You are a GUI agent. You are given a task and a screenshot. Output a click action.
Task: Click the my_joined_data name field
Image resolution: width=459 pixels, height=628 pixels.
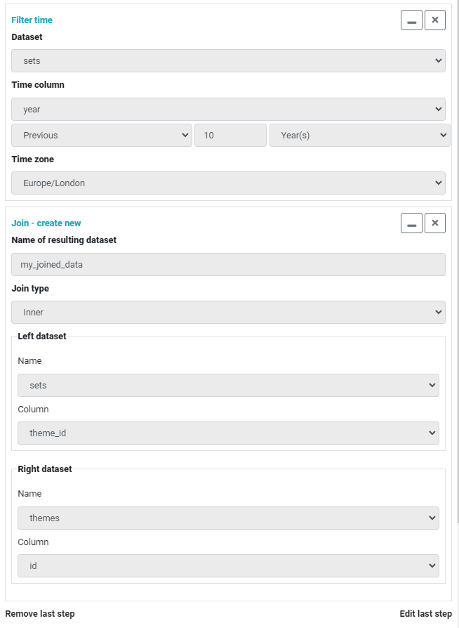click(228, 264)
